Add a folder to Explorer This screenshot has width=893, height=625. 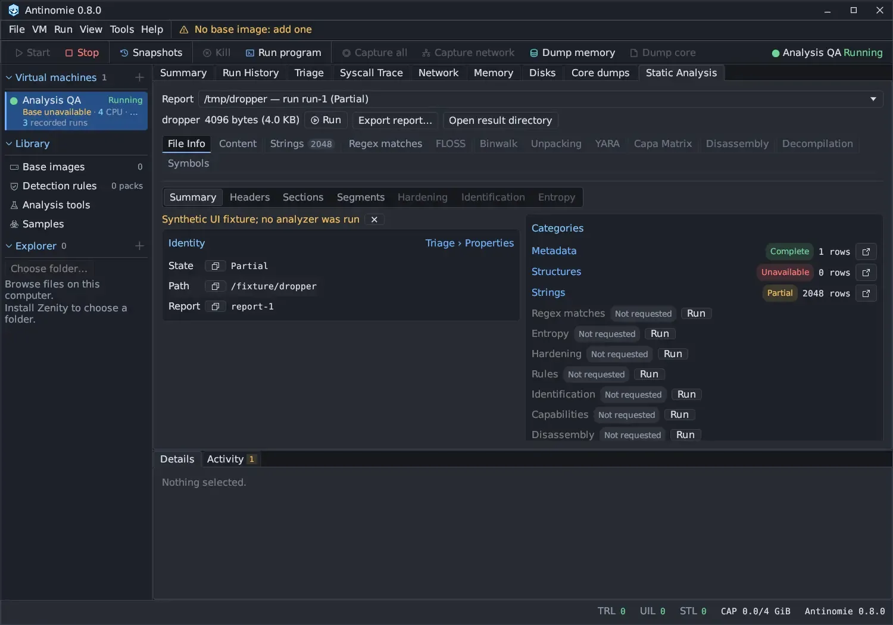[139, 246]
